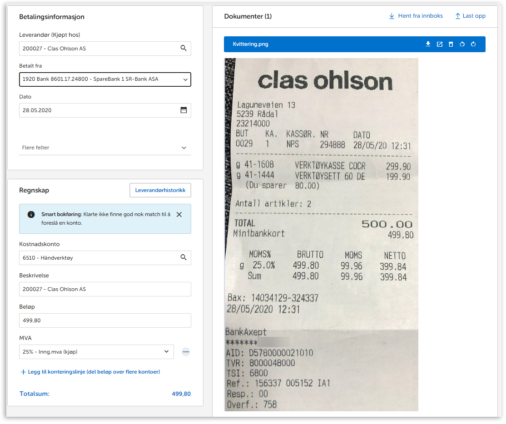This screenshot has height=424, width=506.
Task: Open the MVA rate dropdown
Action: point(96,352)
